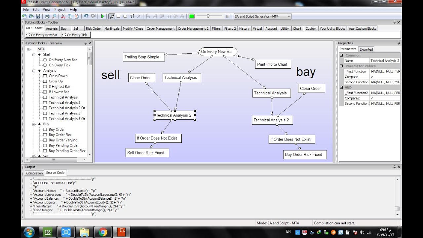Print the diagram

(47, 16)
